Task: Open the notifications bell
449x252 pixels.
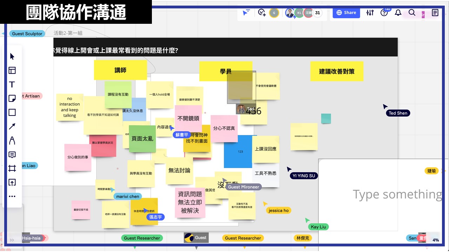Action: (x=398, y=13)
